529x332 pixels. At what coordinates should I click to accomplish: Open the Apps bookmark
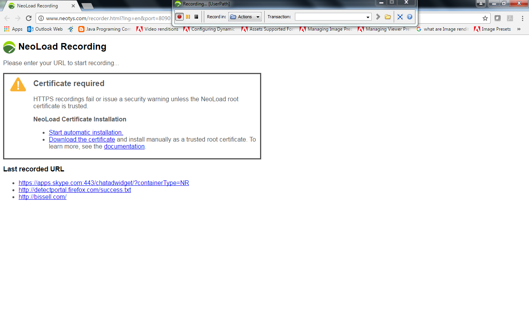(13, 29)
